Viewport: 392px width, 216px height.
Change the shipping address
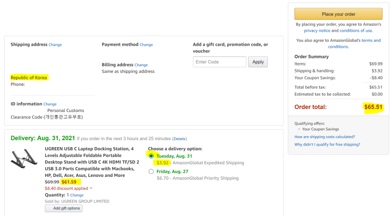click(55, 45)
